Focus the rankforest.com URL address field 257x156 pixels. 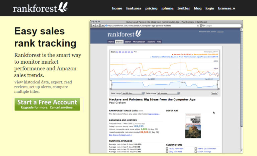[152, 25]
